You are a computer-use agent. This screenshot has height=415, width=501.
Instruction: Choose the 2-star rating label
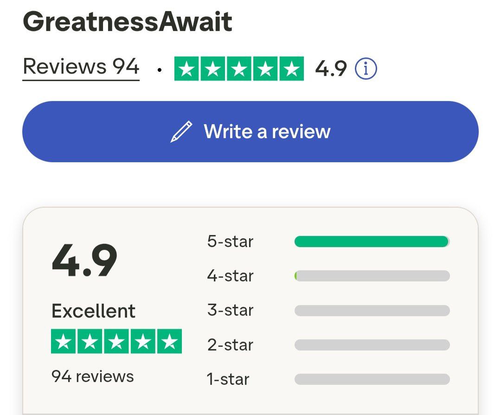(x=230, y=345)
